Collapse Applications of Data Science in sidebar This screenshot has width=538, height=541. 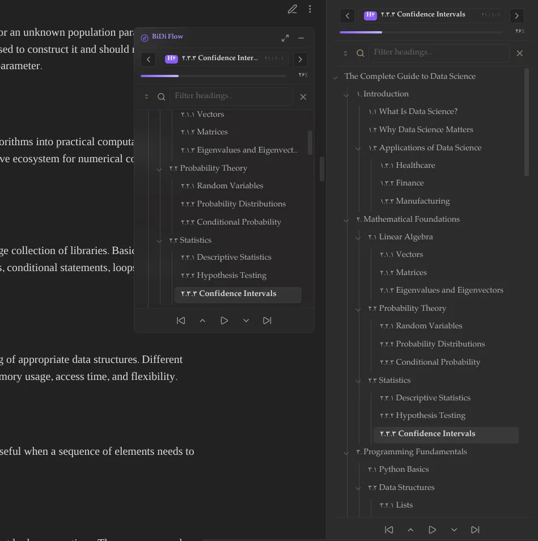(x=358, y=149)
